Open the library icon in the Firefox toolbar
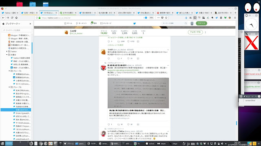The image size is (261, 146). pos(190,18)
